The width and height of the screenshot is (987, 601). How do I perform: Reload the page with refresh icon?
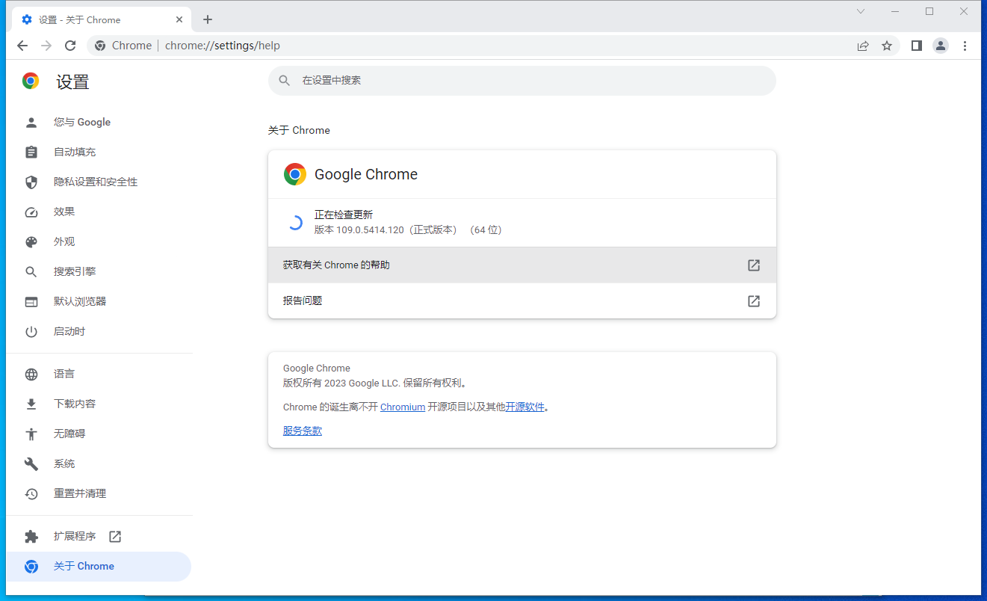click(x=70, y=46)
